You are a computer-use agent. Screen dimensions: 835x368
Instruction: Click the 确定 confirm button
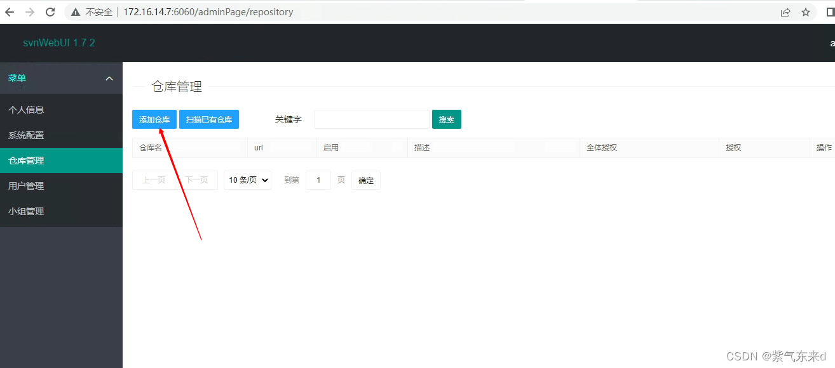coord(365,180)
